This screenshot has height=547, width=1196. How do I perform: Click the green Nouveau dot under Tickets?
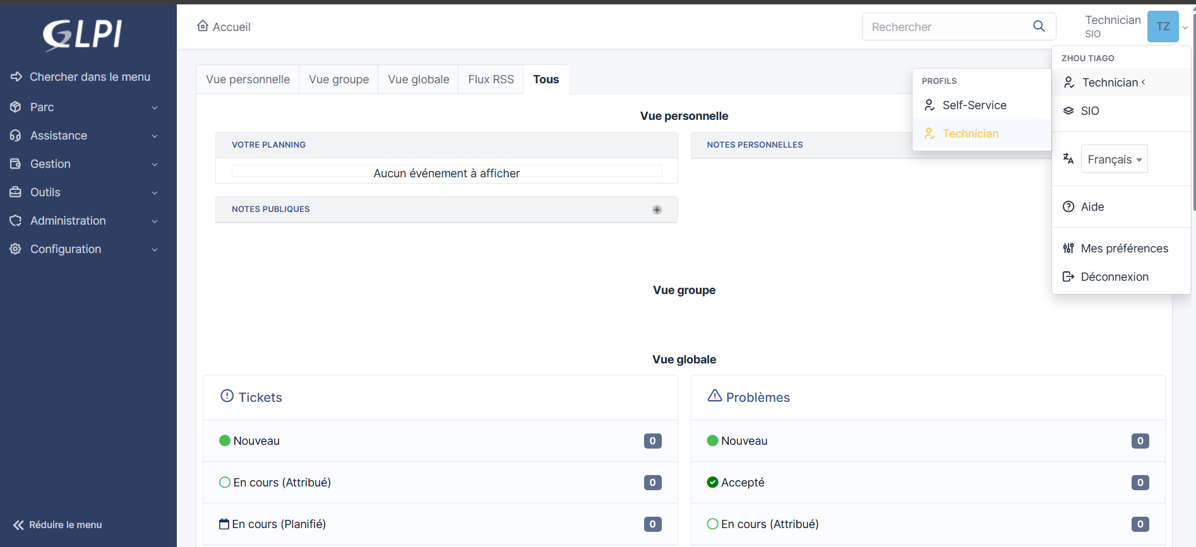[225, 440]
